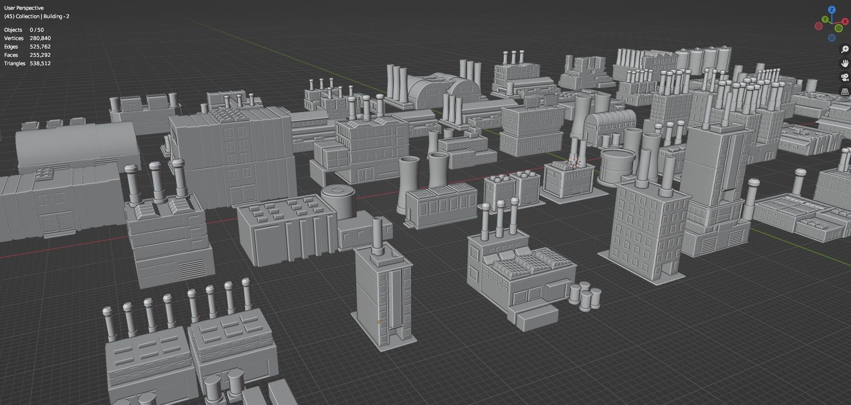Click the orange origin dot on the tower building
The height and width of the screenshot is (405, 851).
[378, 322]
